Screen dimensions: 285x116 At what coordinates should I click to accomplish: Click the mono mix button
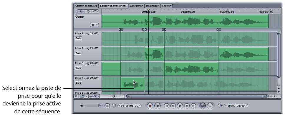point(107,106)
